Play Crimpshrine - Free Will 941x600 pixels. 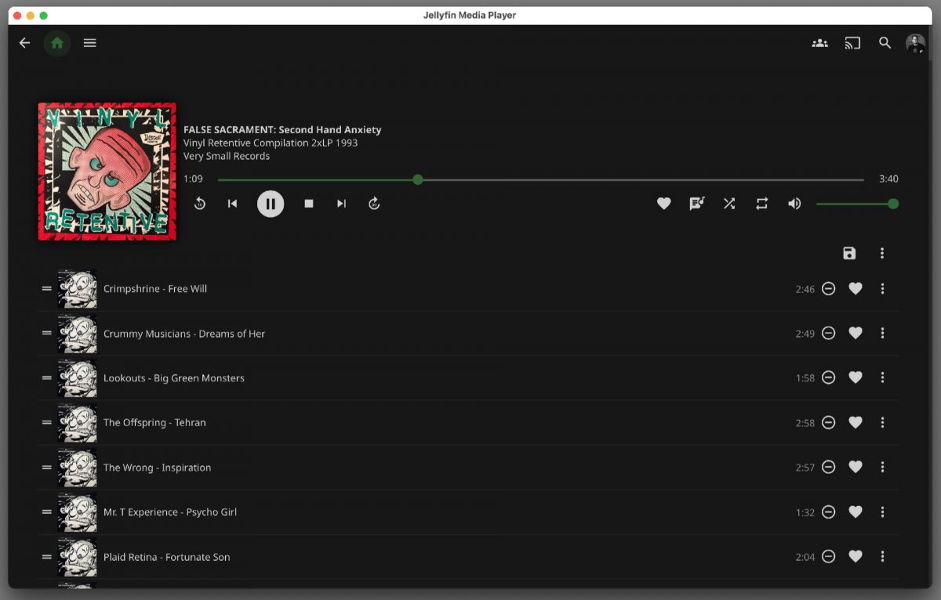[x=155, y=288]
